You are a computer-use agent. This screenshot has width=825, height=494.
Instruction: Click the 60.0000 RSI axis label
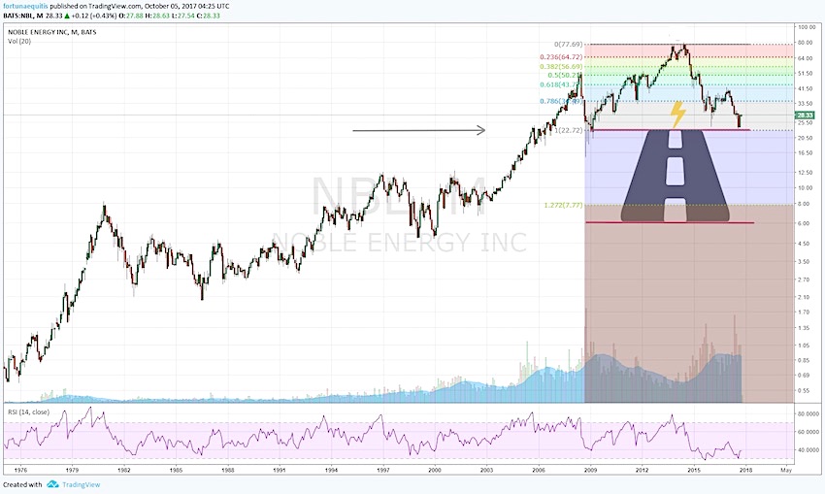pos(808,432)
